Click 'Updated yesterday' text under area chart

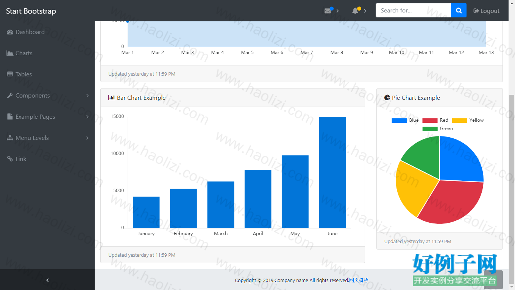pyautogui.click(x=142, y=74)
